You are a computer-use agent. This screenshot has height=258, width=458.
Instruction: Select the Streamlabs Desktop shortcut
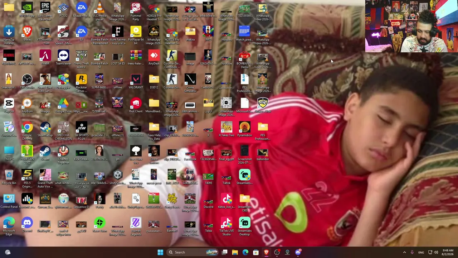(244, 227)
